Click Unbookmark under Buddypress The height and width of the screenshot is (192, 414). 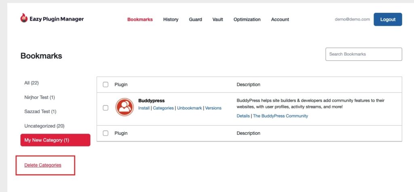190,108
